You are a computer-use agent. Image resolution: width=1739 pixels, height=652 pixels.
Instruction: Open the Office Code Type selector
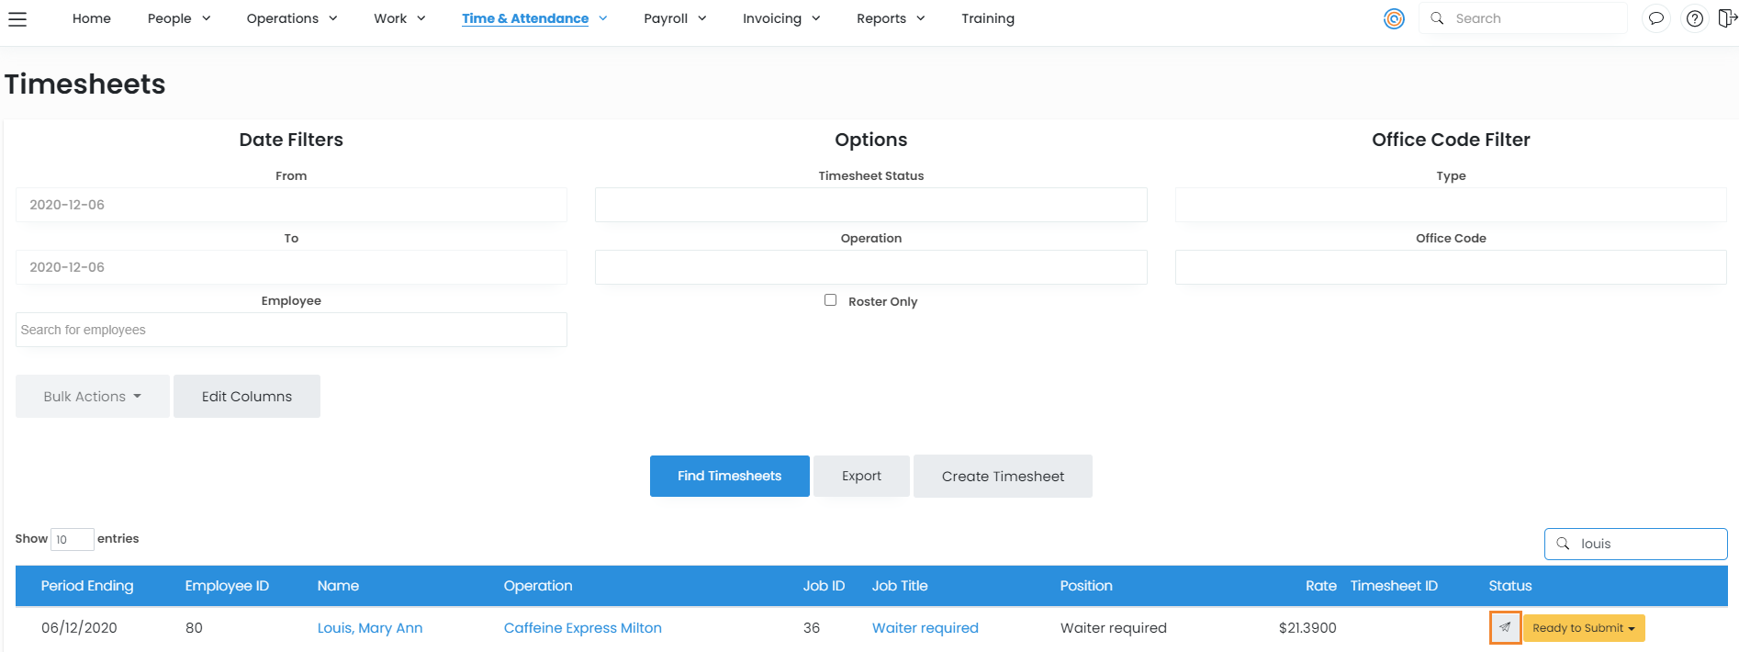(1450, 205)
